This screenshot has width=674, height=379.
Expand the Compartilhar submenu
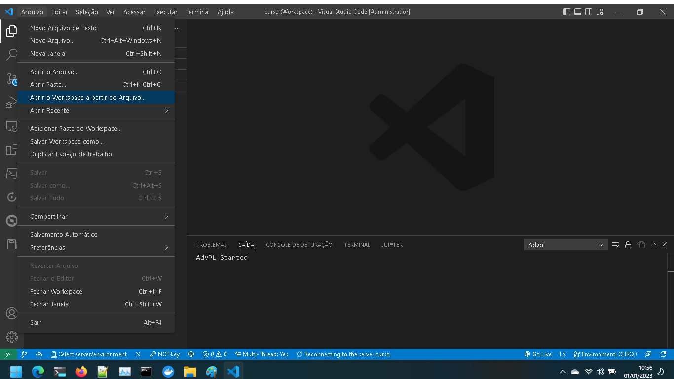click(x=49, y=216)
